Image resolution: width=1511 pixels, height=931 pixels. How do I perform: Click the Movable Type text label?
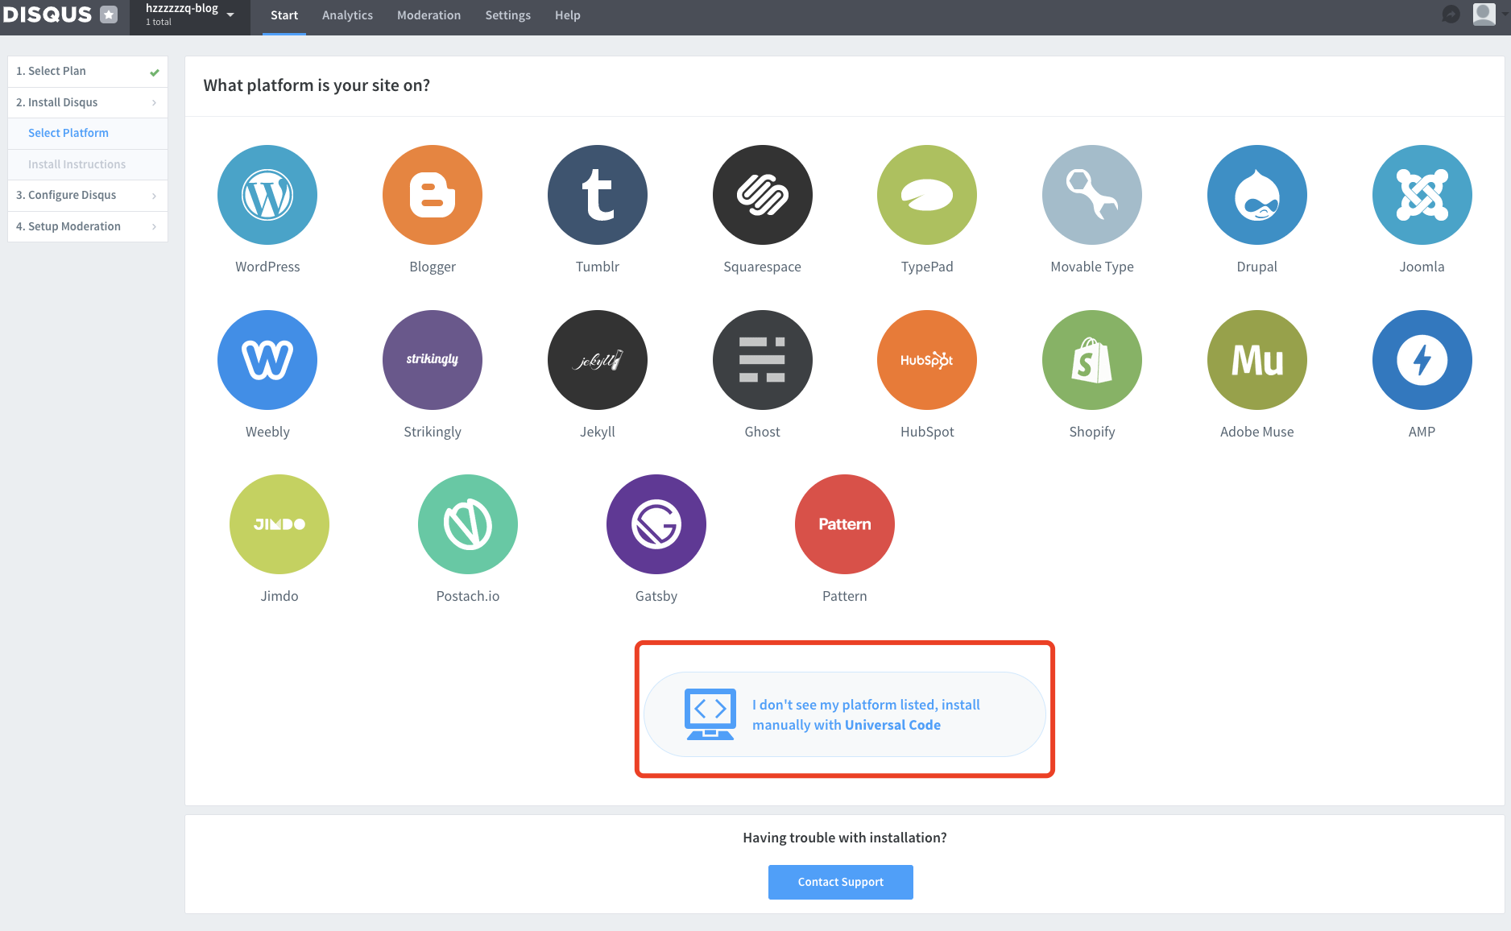1092,267
